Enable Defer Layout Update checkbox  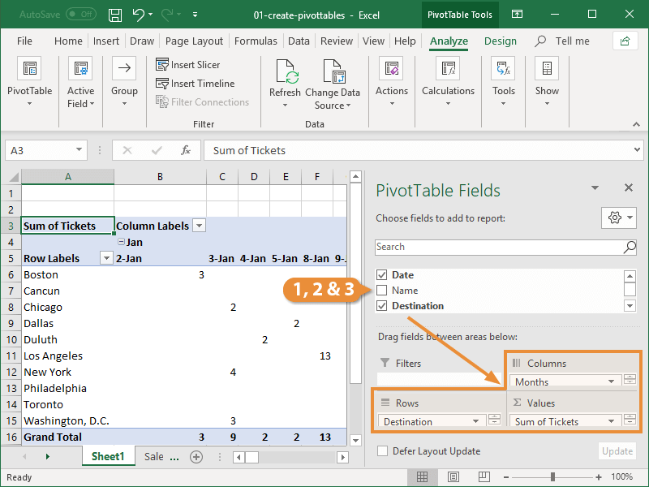383,451
